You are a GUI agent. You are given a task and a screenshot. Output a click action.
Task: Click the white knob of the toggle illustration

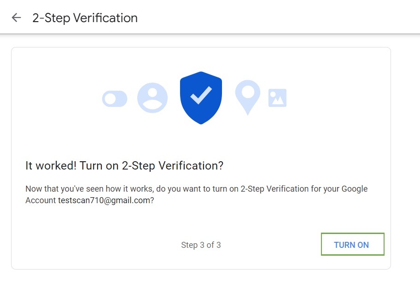110,99
